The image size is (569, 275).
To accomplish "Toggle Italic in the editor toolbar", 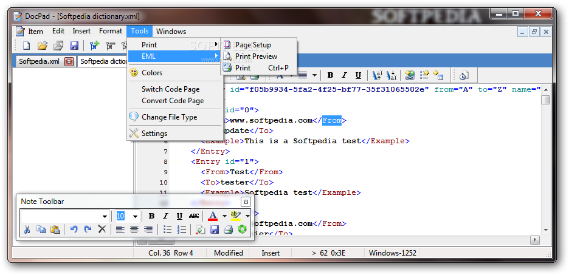I will pyautogui.click(x=344, y=75).
